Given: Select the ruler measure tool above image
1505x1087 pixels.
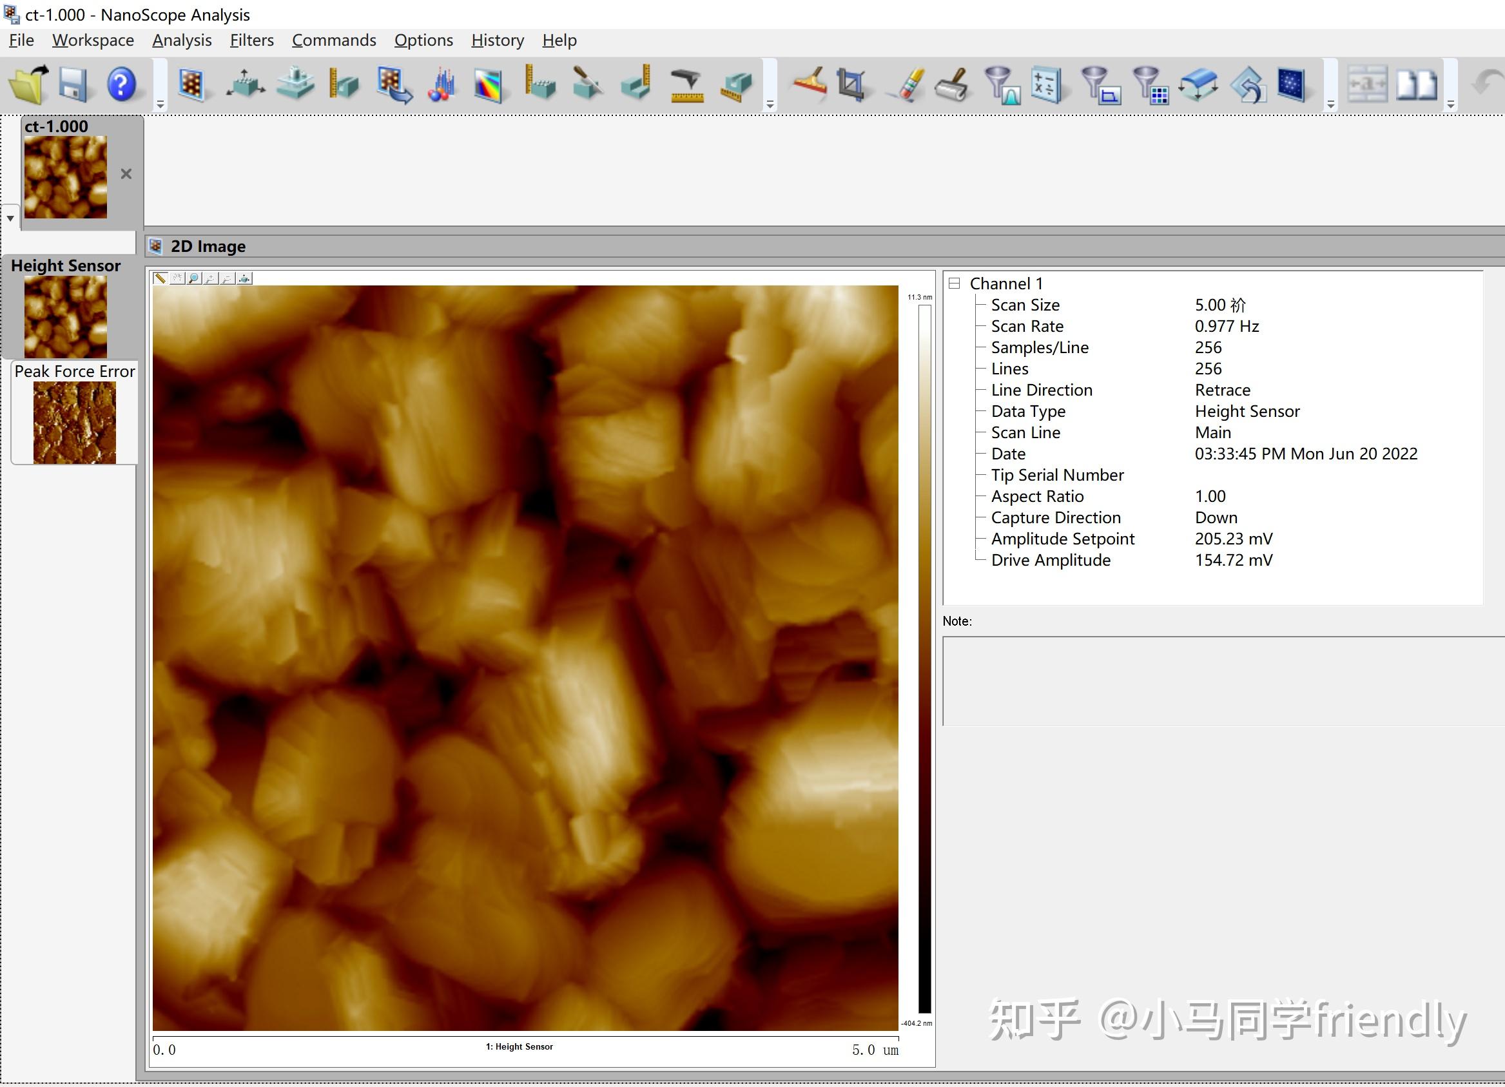Looking at the screenshot, I should click(160, 278).
